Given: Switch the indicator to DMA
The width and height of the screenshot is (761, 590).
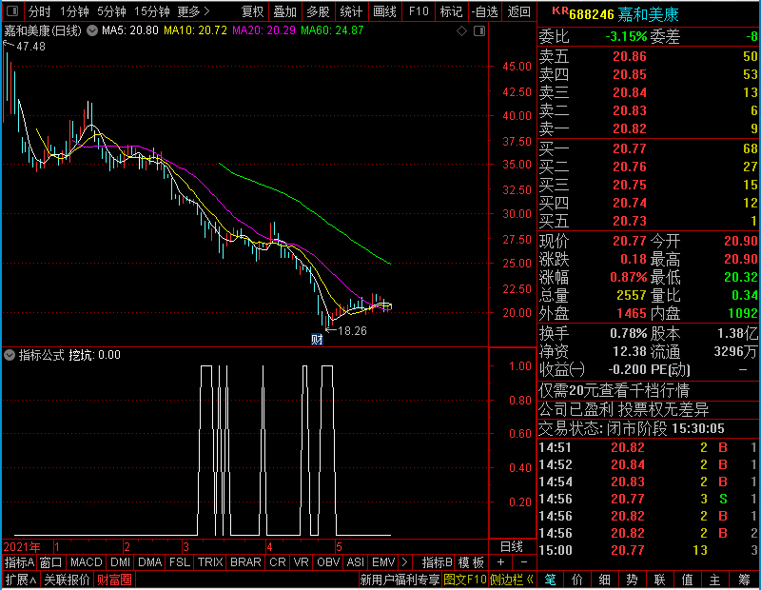Looking at the screenshot, I should 150,562.
